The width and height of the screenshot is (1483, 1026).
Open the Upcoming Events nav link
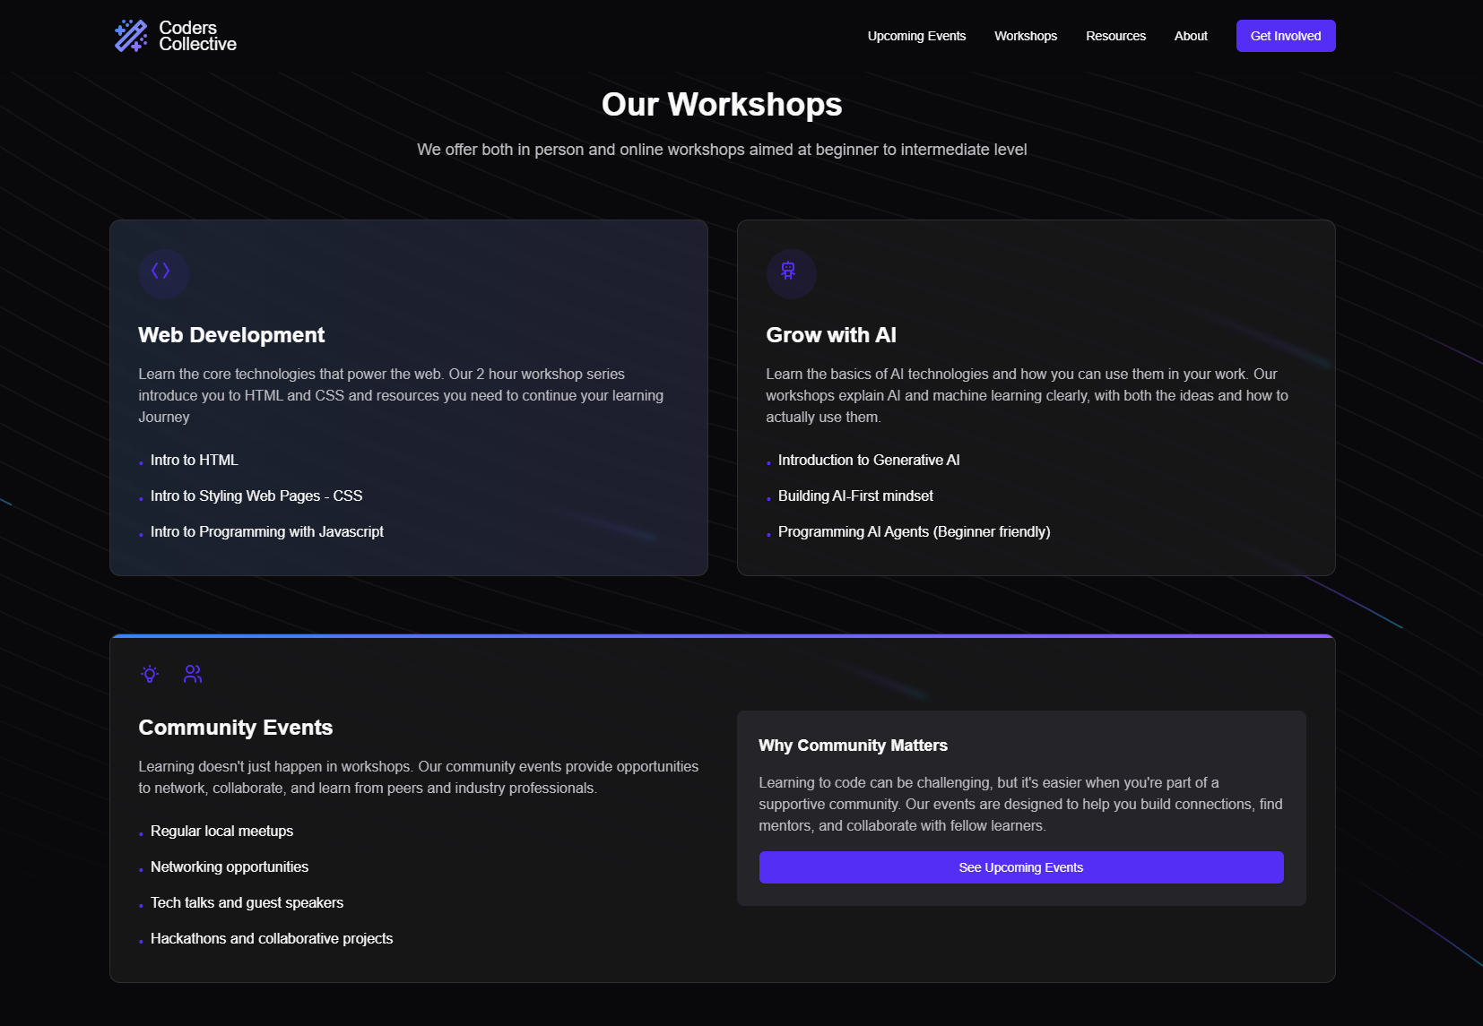tap(916, 36)
